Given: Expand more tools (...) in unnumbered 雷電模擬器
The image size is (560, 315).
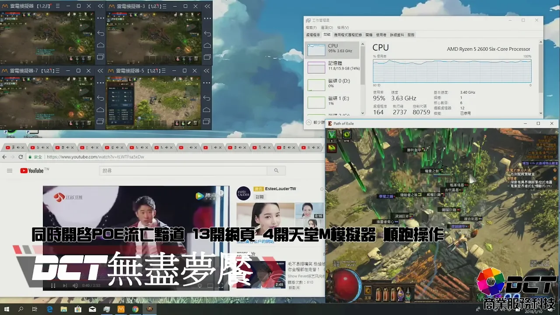Looking at the screenshot, I should [x=101, y=18].
